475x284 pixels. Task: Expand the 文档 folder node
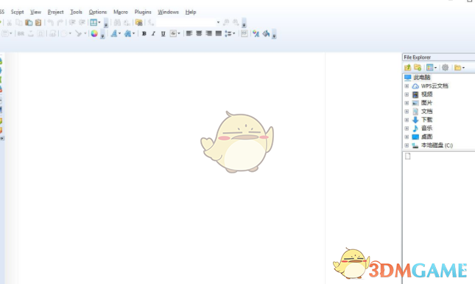click(x=407, y=111)
